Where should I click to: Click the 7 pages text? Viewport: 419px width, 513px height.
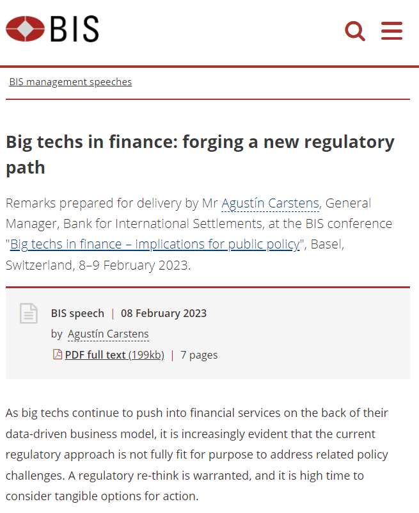[x=199, y=355]
